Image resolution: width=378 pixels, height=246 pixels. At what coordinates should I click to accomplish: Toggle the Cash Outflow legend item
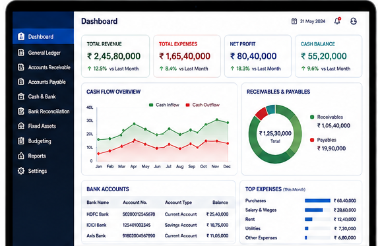[x=203, y=105]
